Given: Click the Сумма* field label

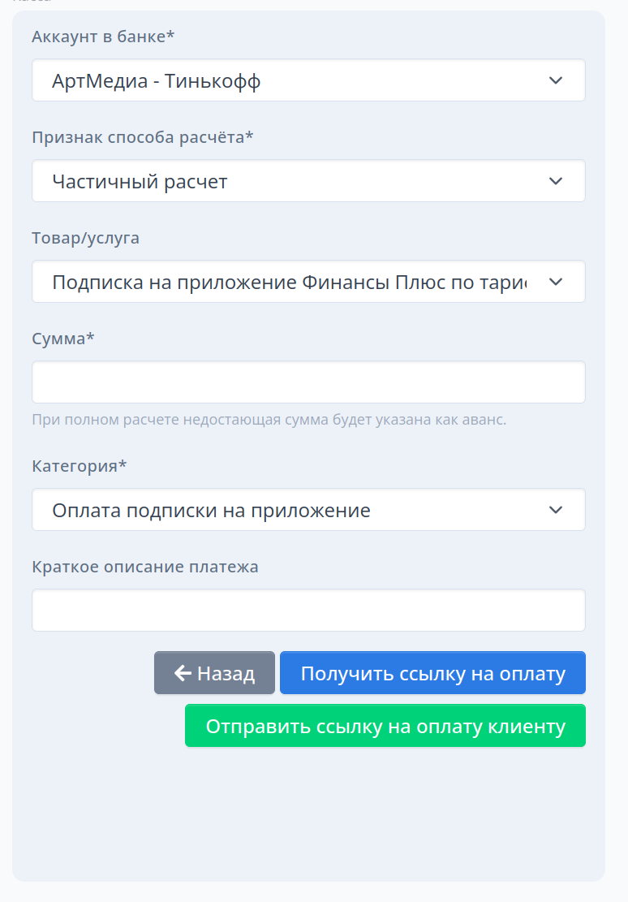Looking at the screenshot, I should point(62,339).
